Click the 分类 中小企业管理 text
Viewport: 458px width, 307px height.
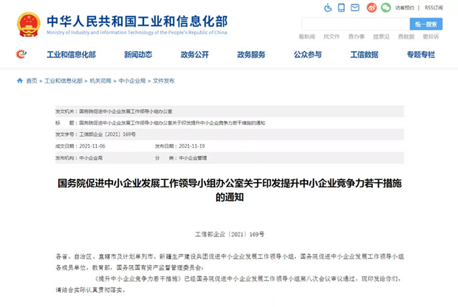coord(181,158)
